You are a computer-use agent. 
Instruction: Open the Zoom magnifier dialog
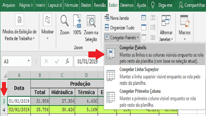65,25
